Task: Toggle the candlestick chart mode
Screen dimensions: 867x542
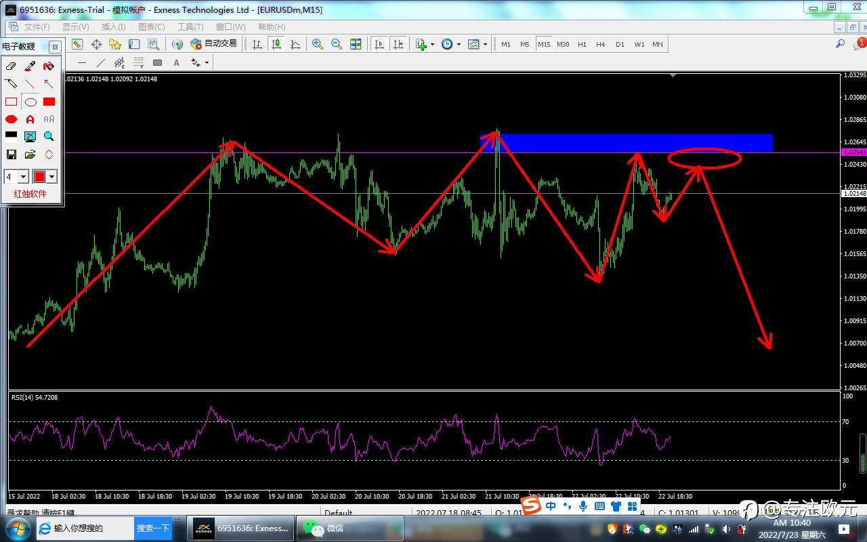Action: click(276, 45)
